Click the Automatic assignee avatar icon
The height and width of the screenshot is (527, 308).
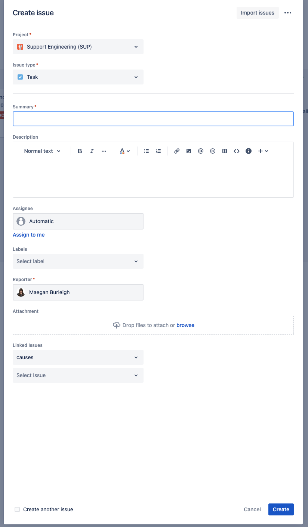click(21, 221)
